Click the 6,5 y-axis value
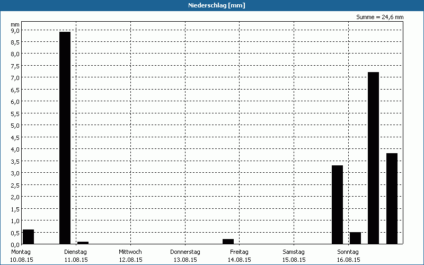The width and height of the screenshot is (424, 265). pyautogui.click(x=15, y=90)
